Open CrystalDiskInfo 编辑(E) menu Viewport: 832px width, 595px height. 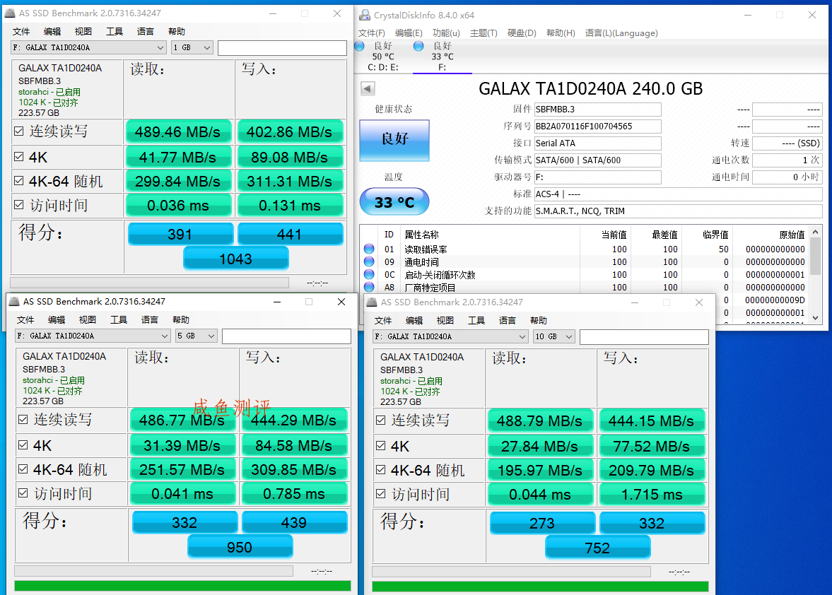(409, 33)
